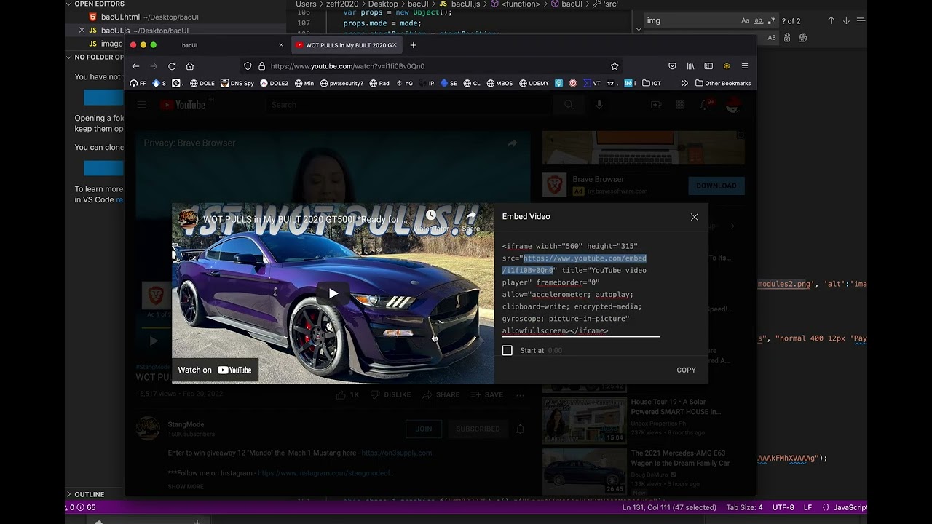Click COPY in Embed Video dialog
The width and height of the screenshot is (932, 524).
click(686, 370)
